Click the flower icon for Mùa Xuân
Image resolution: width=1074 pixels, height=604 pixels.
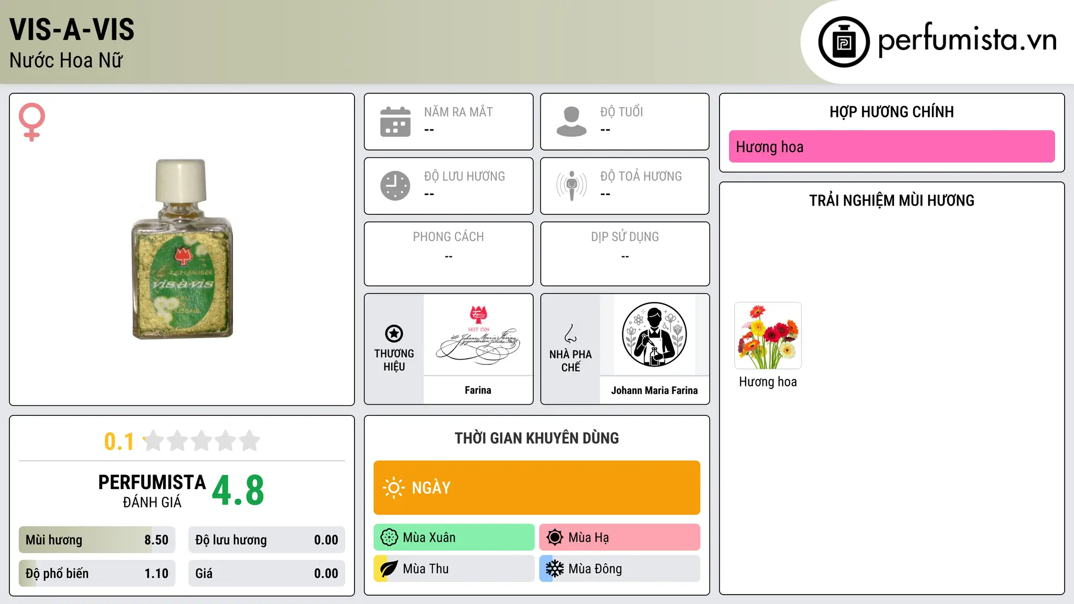click(x=389, y=537)
